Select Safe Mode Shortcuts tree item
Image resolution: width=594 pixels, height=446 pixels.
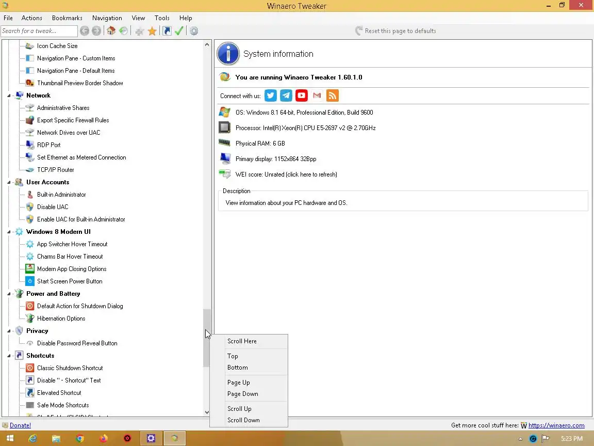pyautogui.click(x=63, y=405)
